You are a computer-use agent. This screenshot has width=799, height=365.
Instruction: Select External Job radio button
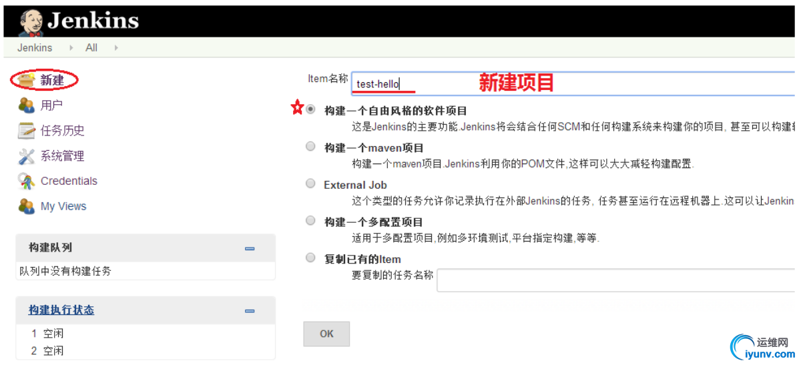310,184
